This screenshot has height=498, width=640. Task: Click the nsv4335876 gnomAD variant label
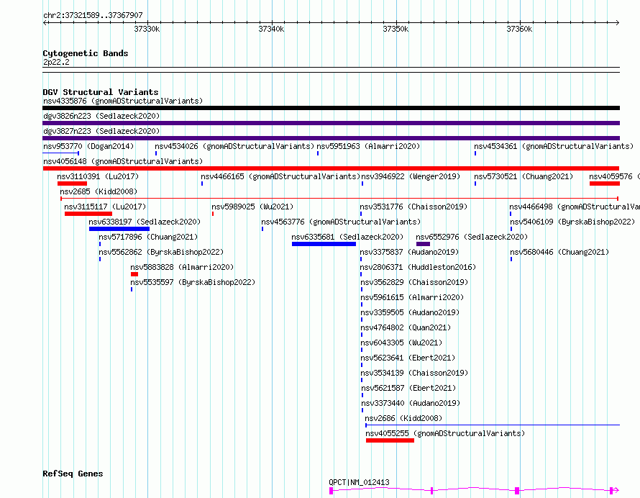(123, 101)
